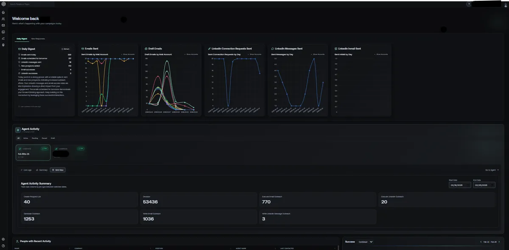Go to previous week in Success panel
The height and width of the screenshot is (250, 509).
[481, 242]
